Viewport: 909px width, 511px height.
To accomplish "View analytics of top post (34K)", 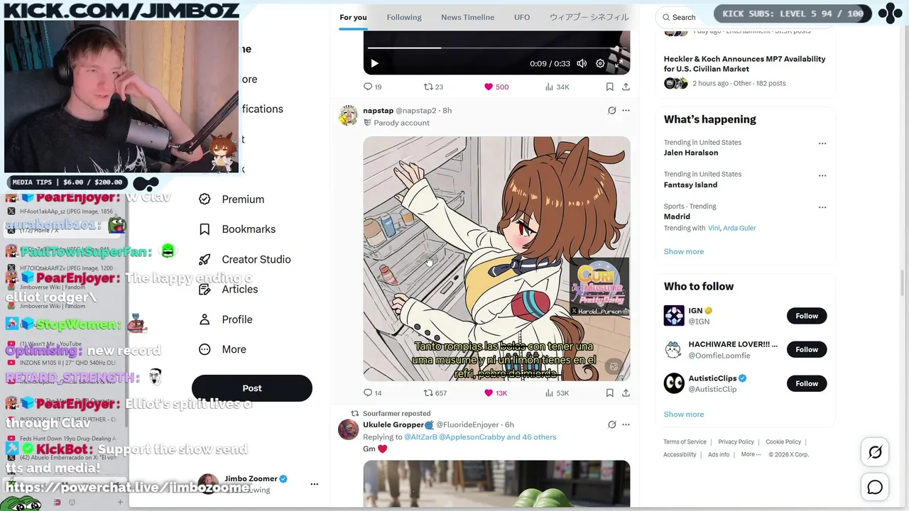I will pos(557,87).
